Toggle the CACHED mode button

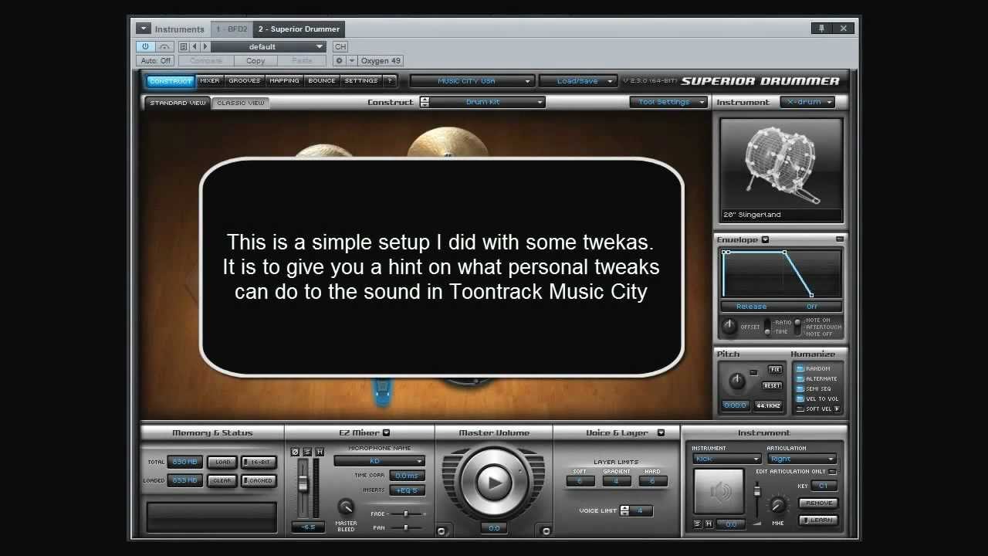click(x=259, y=480)
